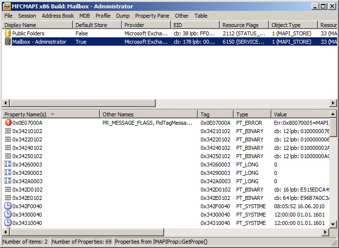
Task: Click the cb: 178 lpb EID cell
Action: click(194, 42)
